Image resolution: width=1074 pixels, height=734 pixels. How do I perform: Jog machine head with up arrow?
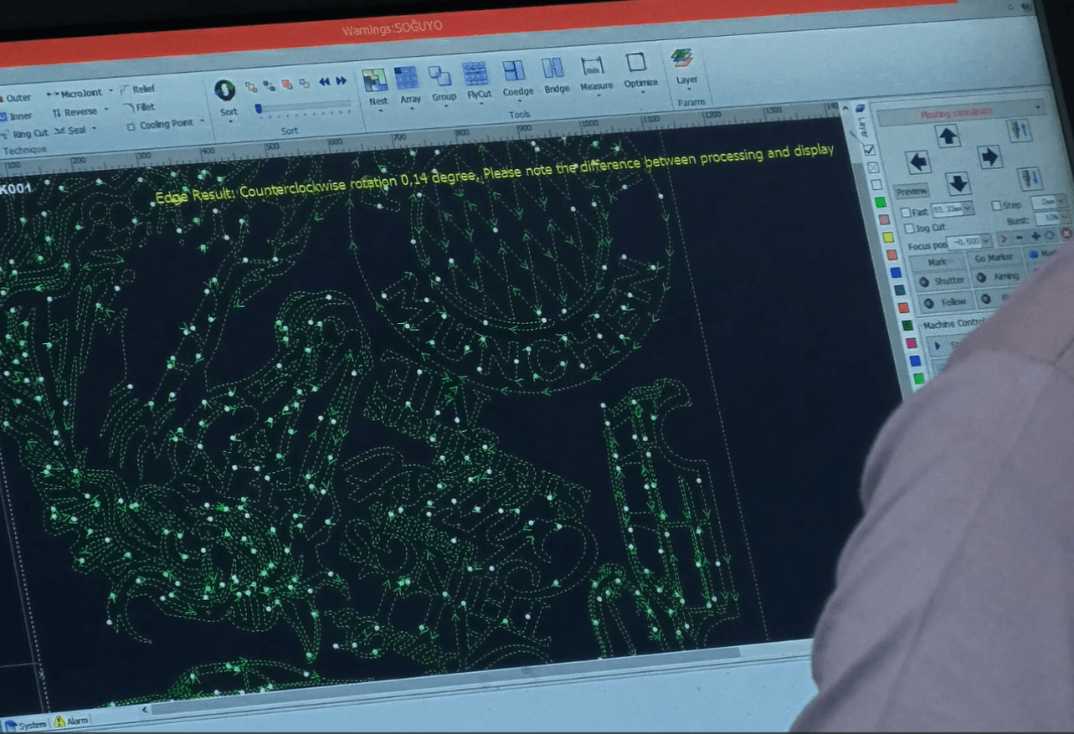click(948, 136)
